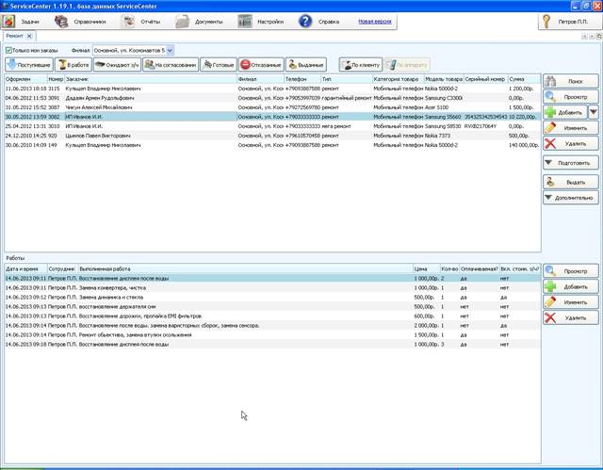Click the Петров П.П. user key button
Viewport: 603px width, 470px height.
pyautogui.click(x=569, y=22)
